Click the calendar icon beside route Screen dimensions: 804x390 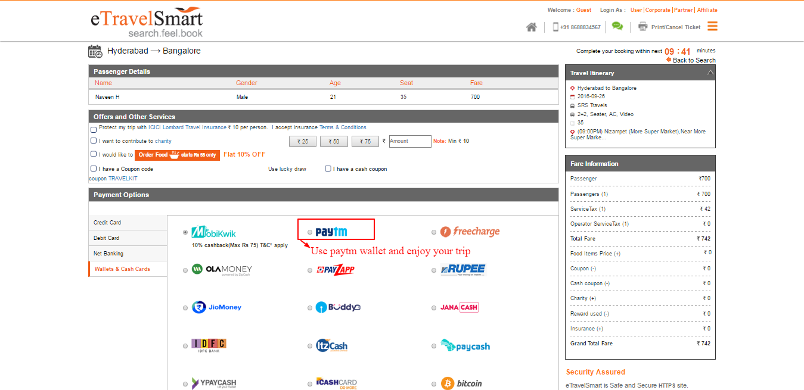[95, 51]
